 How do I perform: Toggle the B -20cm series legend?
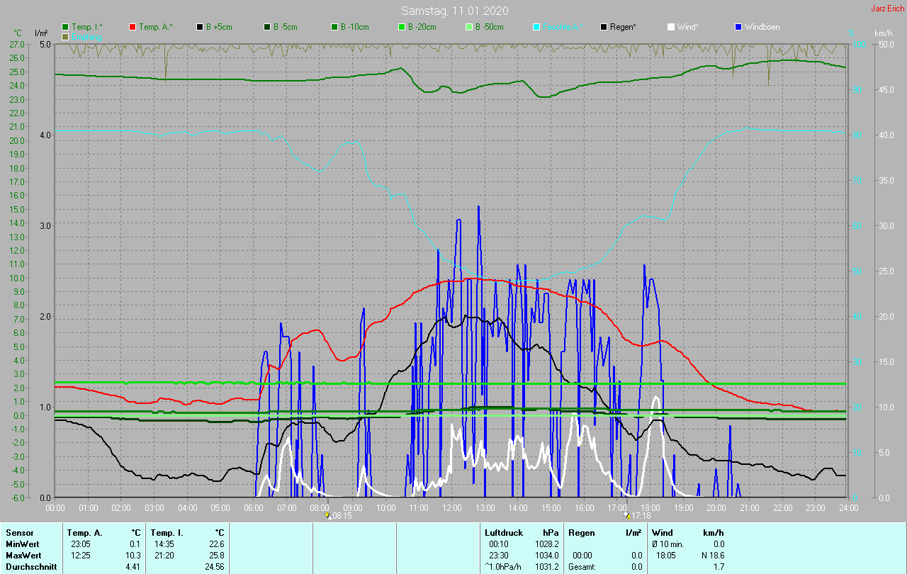click(401, 27)
